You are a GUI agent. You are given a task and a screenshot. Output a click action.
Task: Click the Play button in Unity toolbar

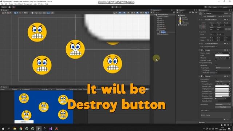(112, 7)
